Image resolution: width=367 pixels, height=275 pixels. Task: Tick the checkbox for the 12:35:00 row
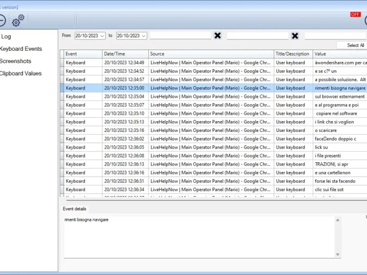pyautogui.click(x=62, y=88)
